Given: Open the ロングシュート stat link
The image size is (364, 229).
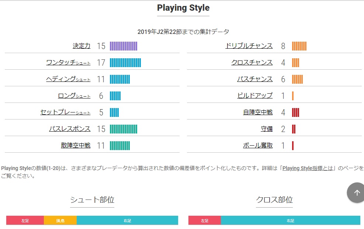Looking at the screenshot, I should pyautogui.click(x=74, y=96).
